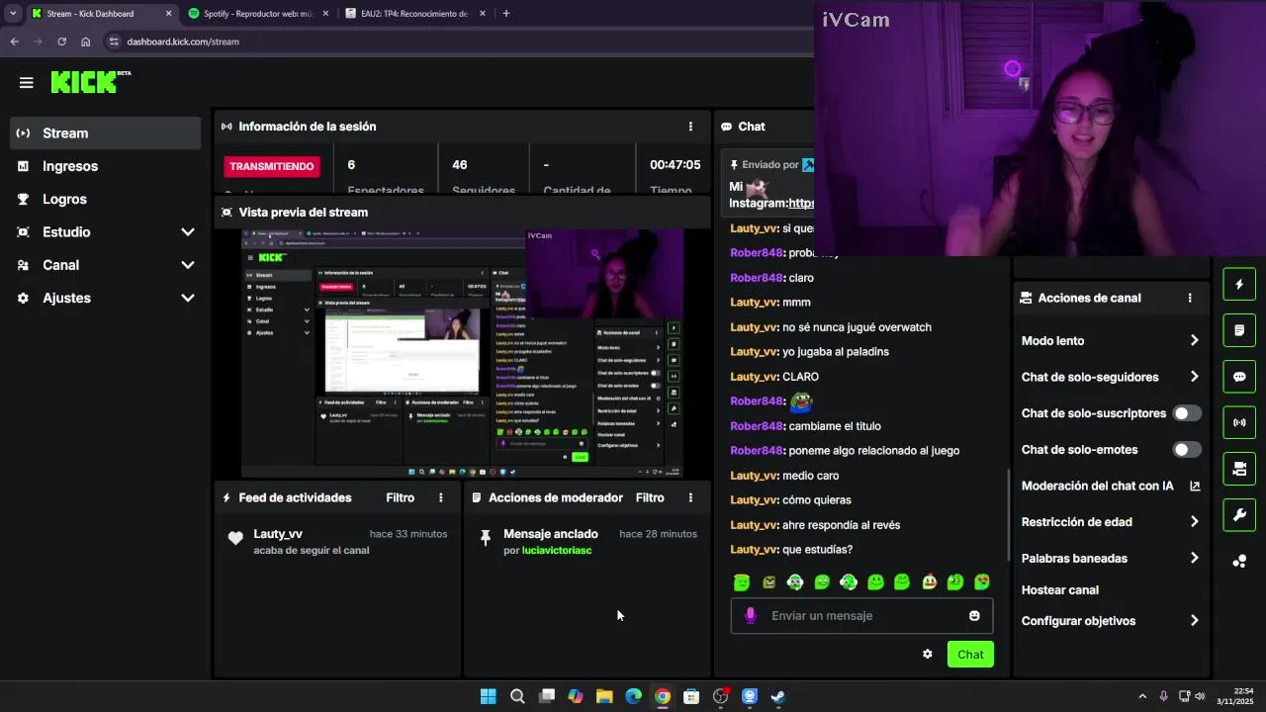Open Filtro in Feed de actividades
The width and height of the screenshot is (1266, 712).
[401, 497]
